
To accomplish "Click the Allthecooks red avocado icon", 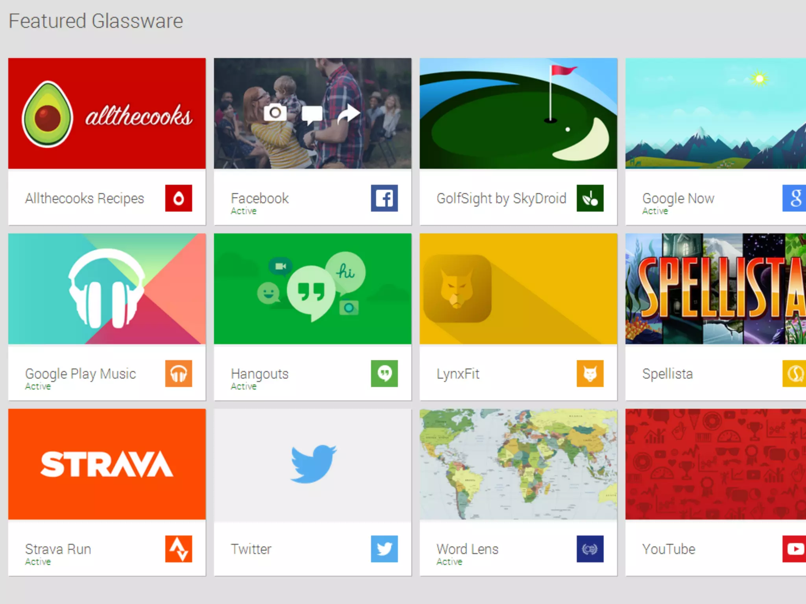I will click(178, 198).
